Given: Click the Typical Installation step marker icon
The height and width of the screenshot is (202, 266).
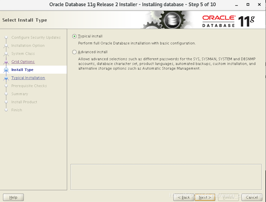Looking at the screenshot, I should 6,78.
